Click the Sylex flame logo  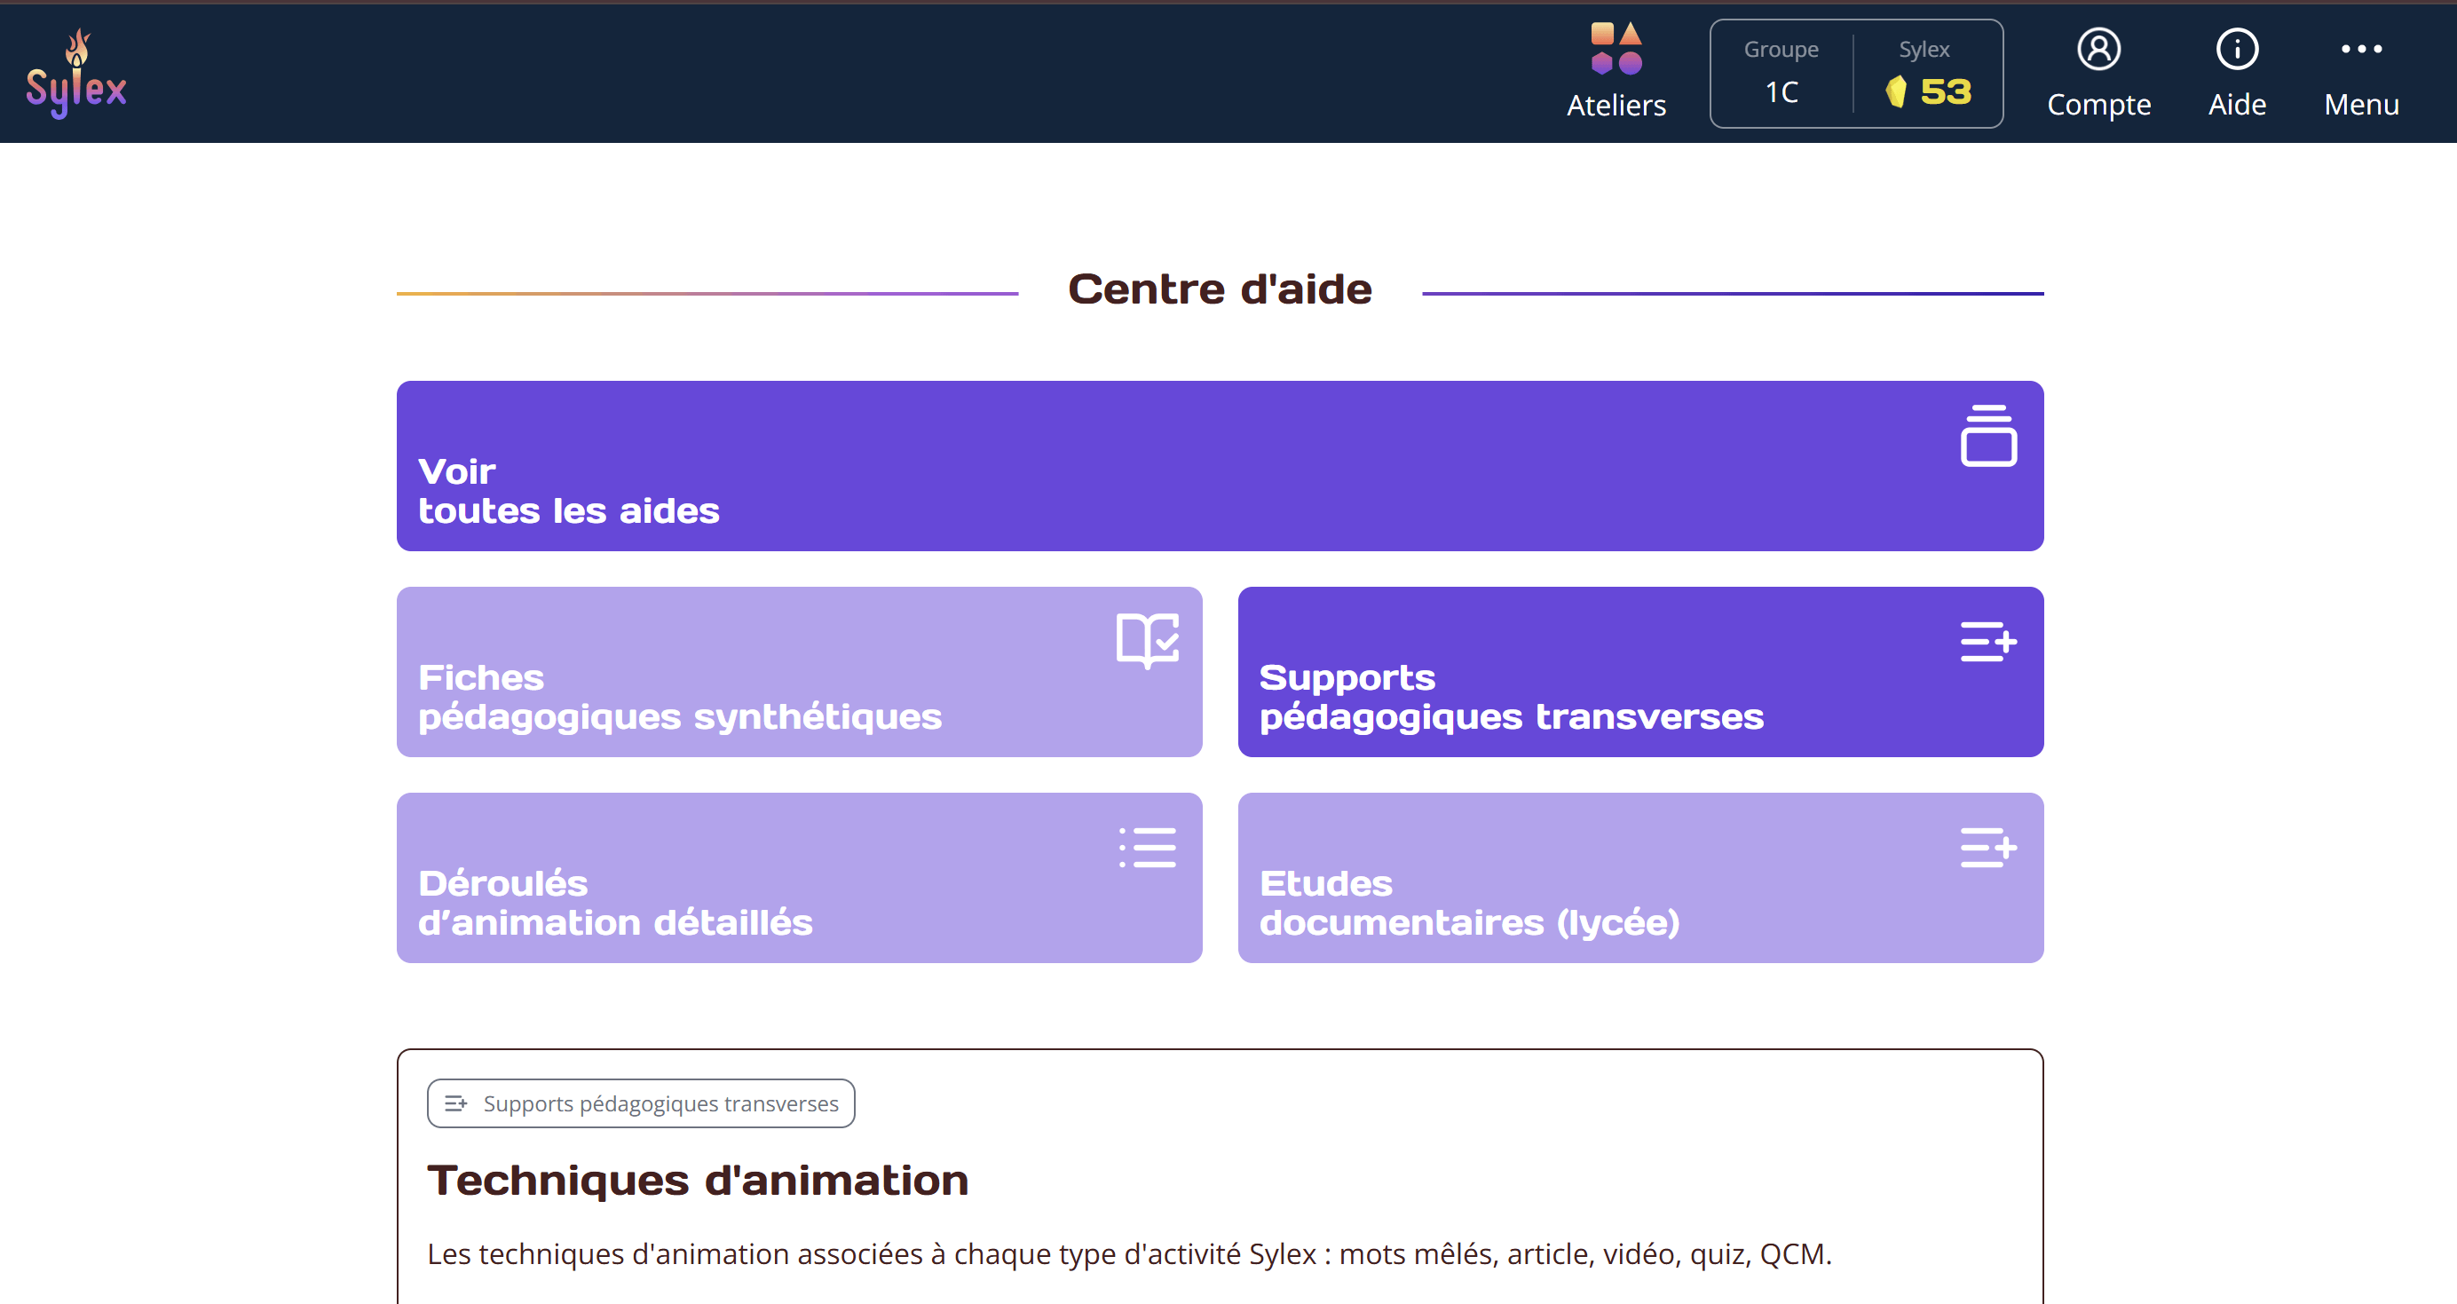click(76, 74)
